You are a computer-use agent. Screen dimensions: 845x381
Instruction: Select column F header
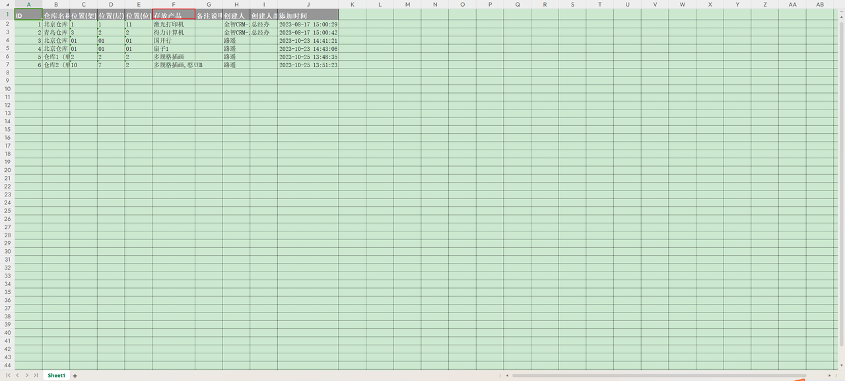(174, 4)
